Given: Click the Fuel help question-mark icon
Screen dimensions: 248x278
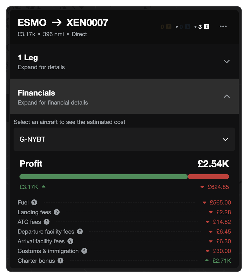Looking at the screenshot, I should coord(34,202).
